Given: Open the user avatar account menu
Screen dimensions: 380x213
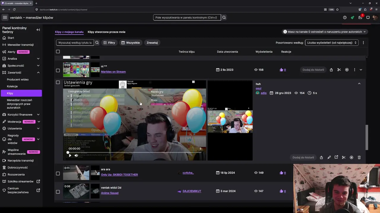Looking at the screenshot, I should pos(375,17).
